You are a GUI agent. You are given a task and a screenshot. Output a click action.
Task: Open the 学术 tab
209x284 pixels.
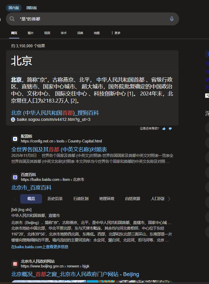click(64, 33)
